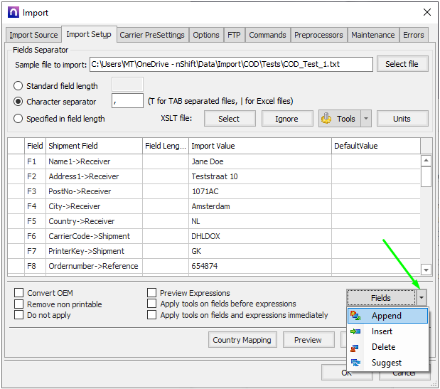Choose Specified in field length option
Image resolution: width=440 pixels, height=389 pixels.
pyautogui.click(x=18, y=119)
